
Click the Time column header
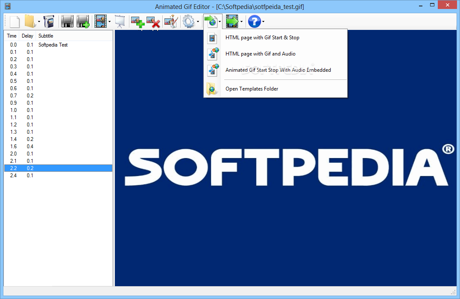coord(12,36)
